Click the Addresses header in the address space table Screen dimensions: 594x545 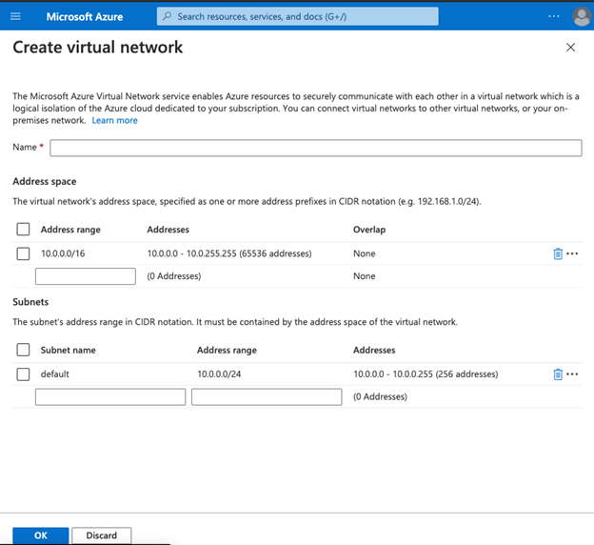pos(168,230)
